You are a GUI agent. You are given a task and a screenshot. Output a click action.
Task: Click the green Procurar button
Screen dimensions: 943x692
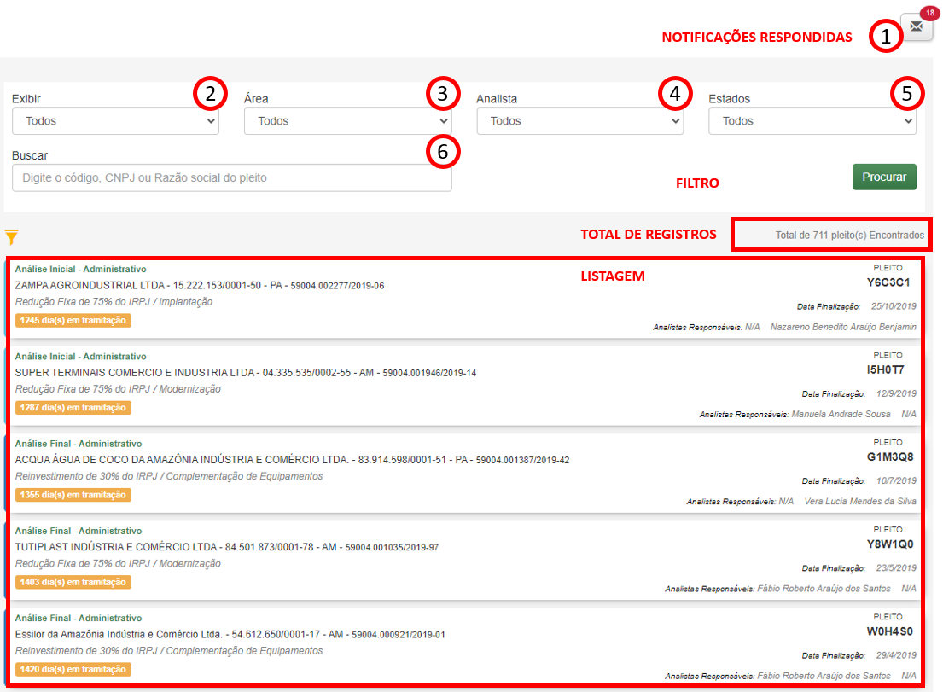(884, 177)
